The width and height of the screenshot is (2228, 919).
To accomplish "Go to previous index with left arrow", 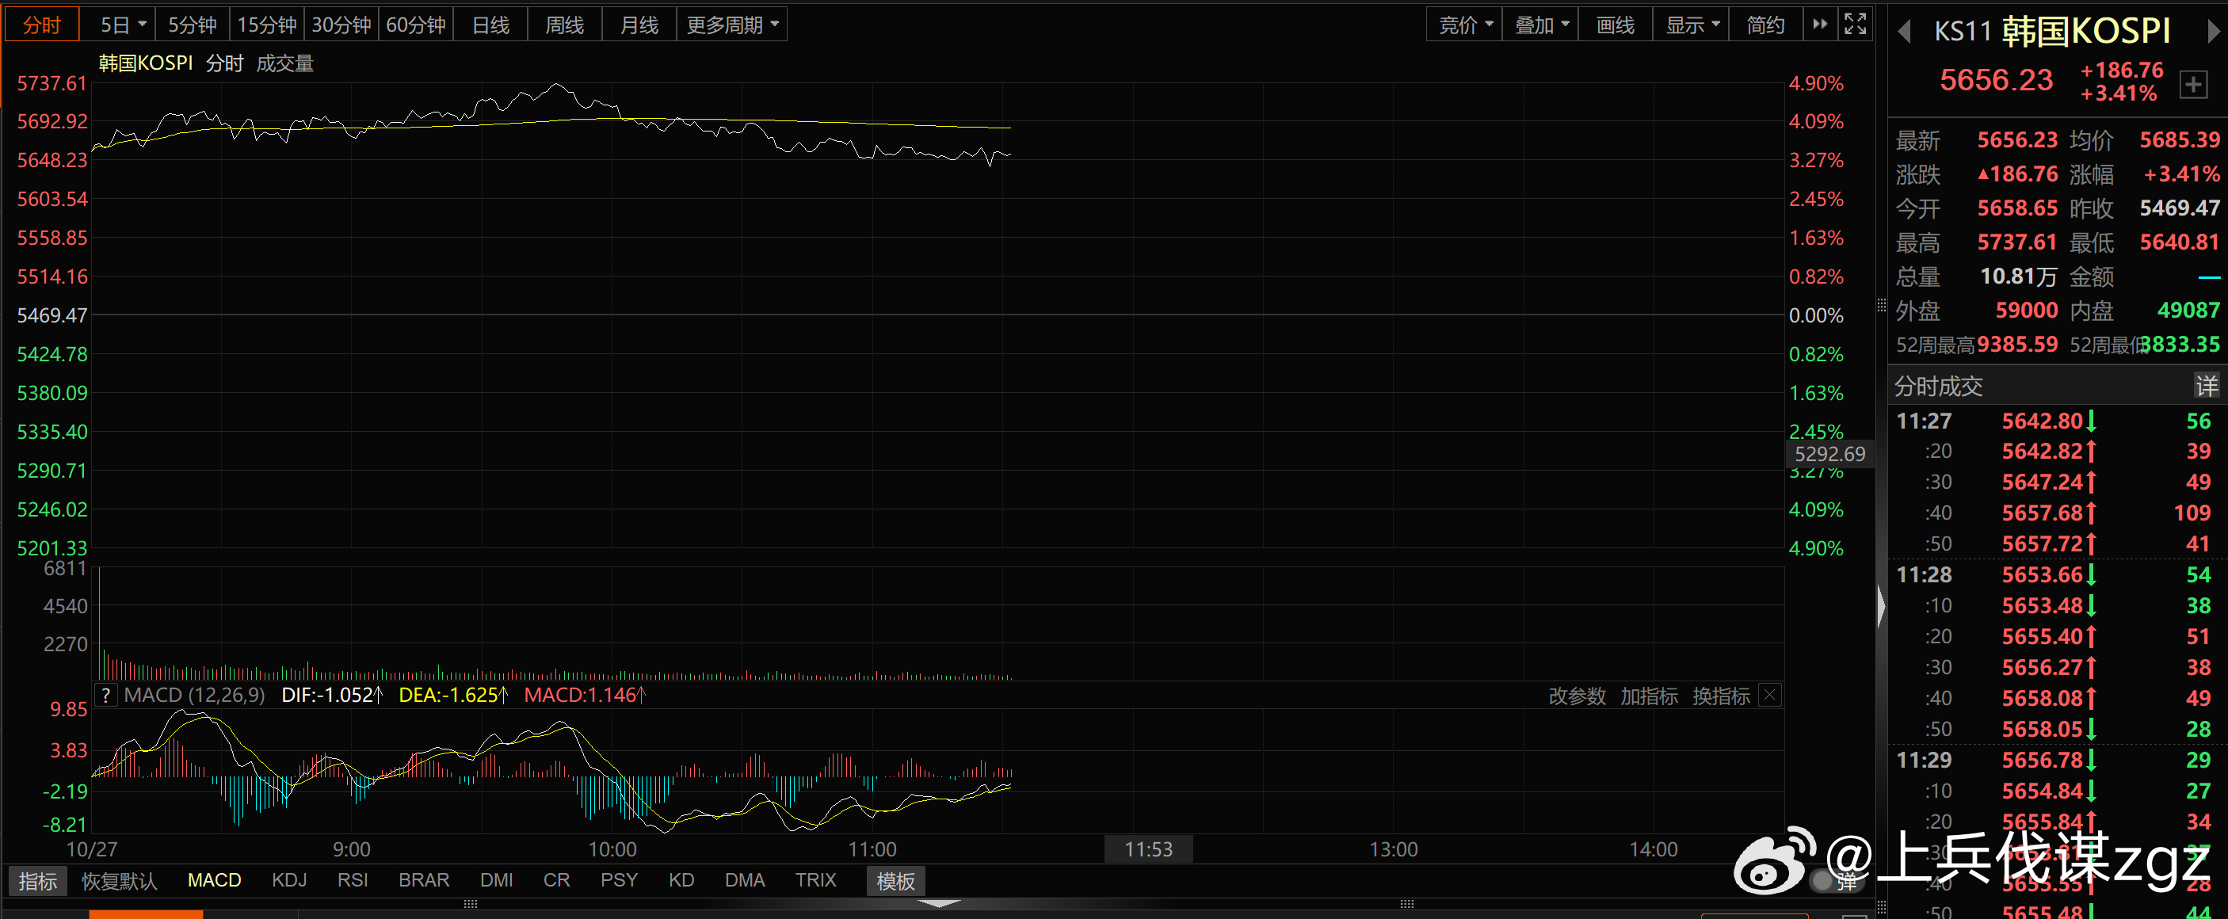I will point(1904,32).
